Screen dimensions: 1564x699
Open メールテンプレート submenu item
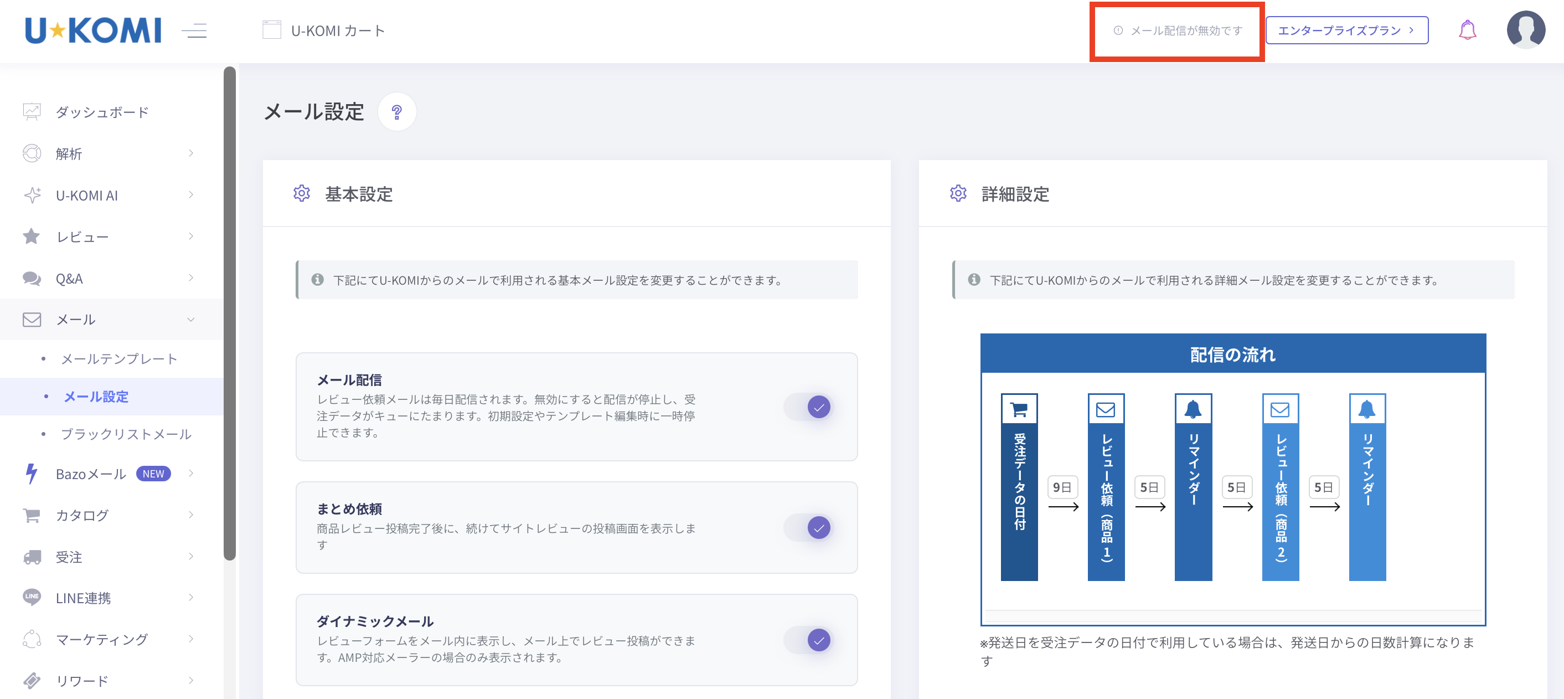119,359
